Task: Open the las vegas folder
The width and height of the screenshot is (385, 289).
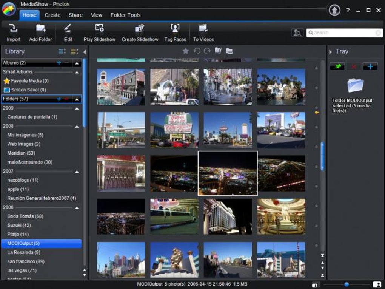Action: 22,270
